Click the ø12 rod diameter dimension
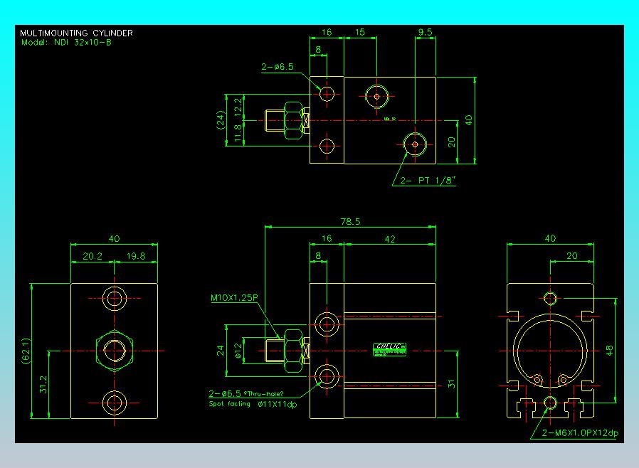The image size is (639, 468). coord(238,351)
